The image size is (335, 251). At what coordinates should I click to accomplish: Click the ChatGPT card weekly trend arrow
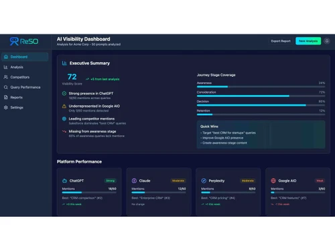point(64,204)
